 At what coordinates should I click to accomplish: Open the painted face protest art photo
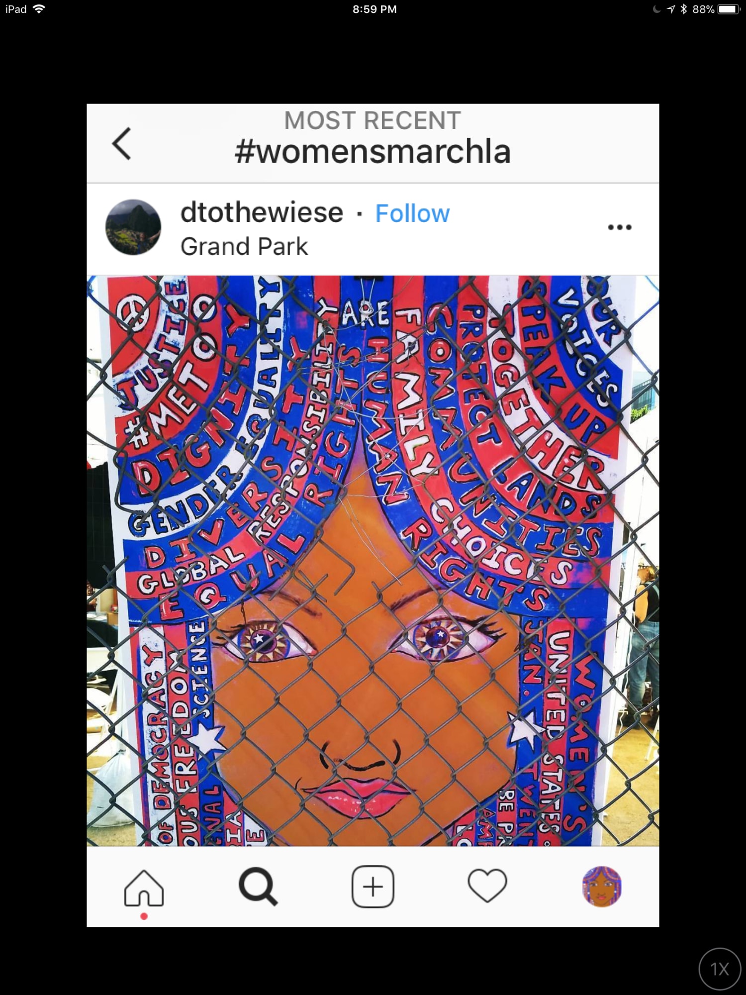(373, 561)
